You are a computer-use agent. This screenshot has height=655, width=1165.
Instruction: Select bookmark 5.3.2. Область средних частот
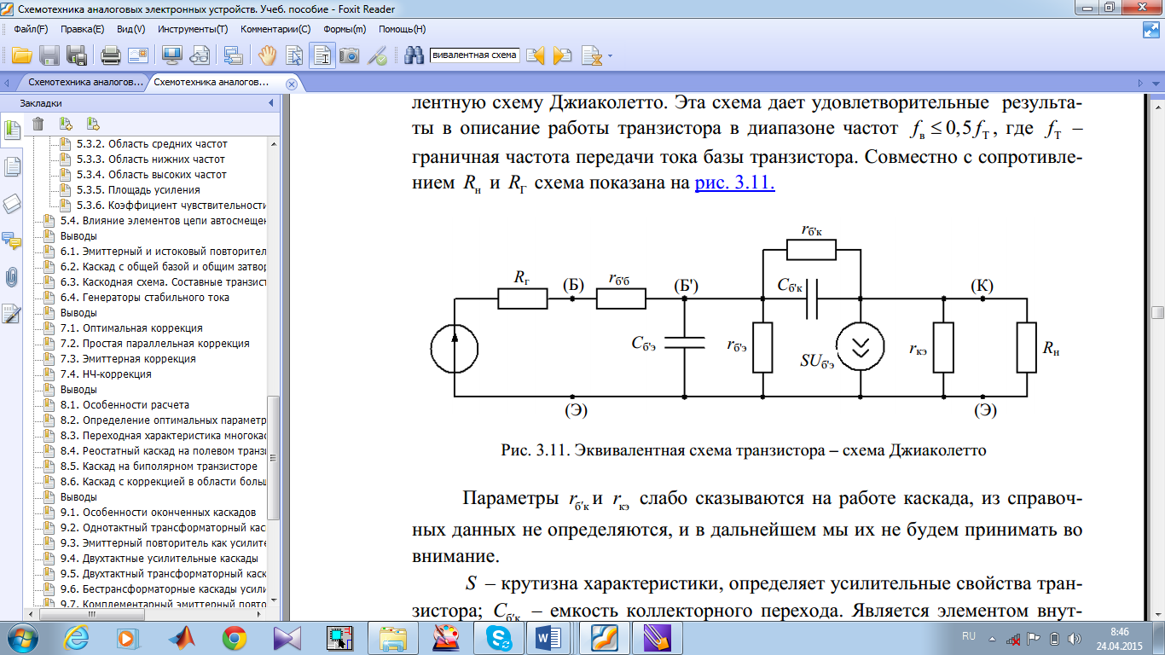[152, 143]
